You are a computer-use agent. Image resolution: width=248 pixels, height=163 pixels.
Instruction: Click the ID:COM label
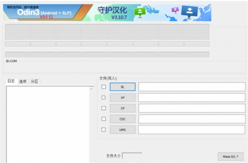(x=11, y=61)
